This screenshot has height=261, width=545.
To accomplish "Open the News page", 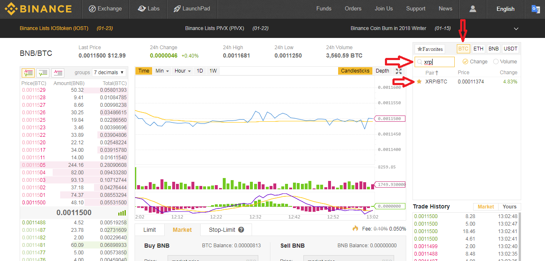I will coord(446,8).
